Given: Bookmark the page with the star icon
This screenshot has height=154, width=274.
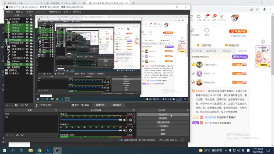Looking at the screenshot, I should [257, 10].
